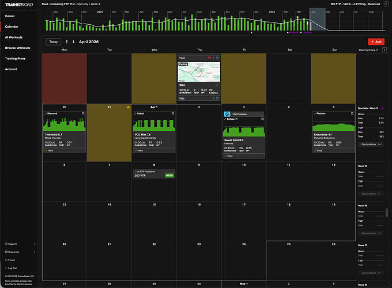392x288 pixels.
Task: Open the Forum link
Action: [x=10, y=260]
